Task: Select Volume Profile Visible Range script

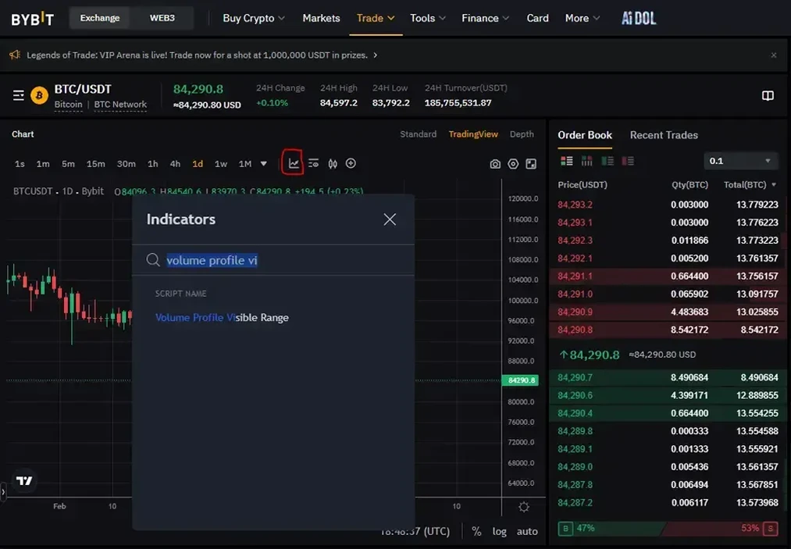Action: click(222, 317)
